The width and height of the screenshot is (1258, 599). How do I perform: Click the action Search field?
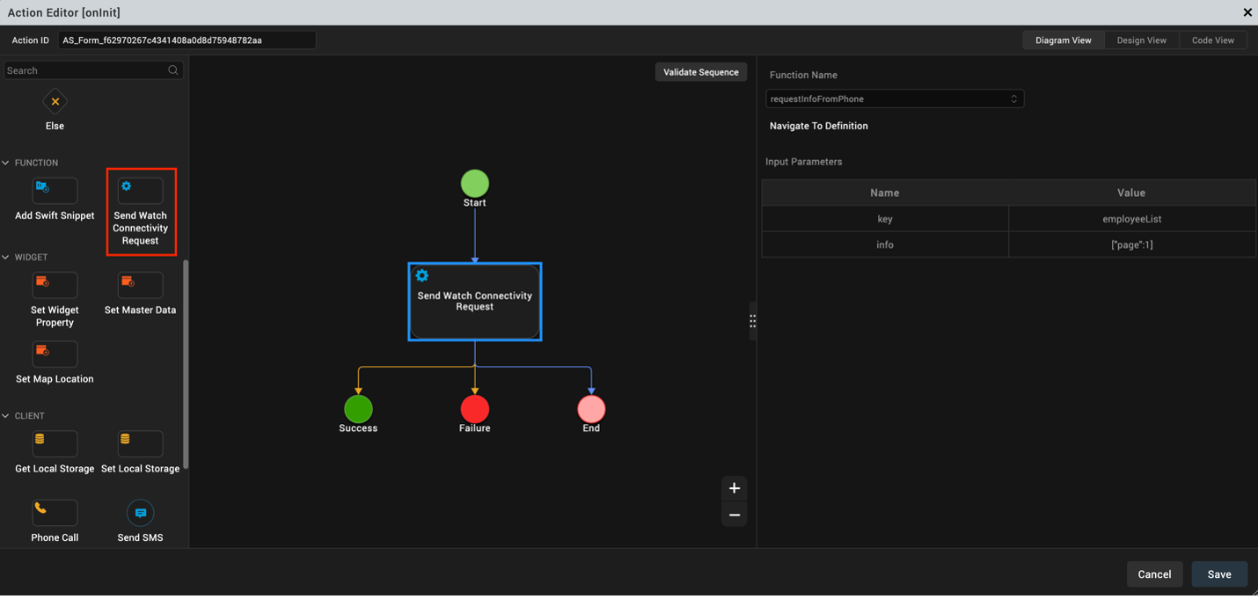[93, 70]
